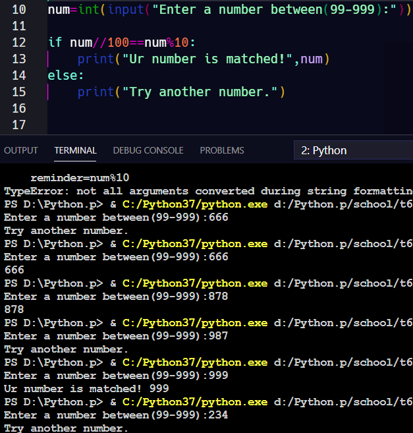Click line number 15 in the gutter
This screenshot has width=413, height=433.
(19, 92)
